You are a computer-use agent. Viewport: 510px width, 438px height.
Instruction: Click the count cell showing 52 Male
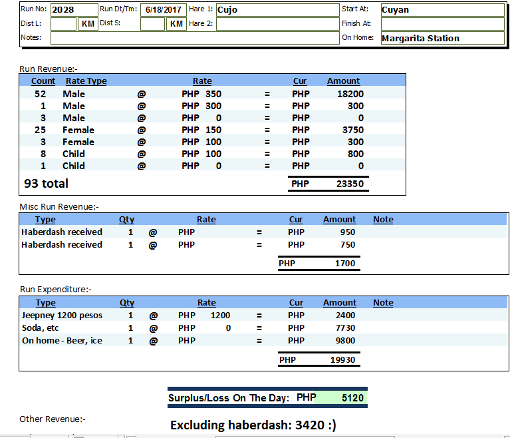click(41, 94)
